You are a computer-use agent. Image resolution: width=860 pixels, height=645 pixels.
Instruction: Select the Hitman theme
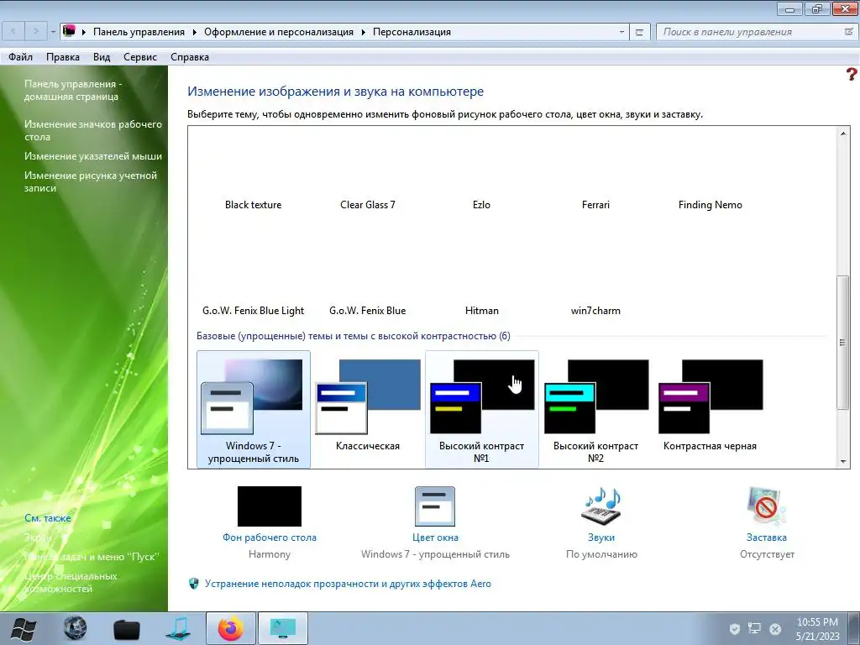[481, 311]
